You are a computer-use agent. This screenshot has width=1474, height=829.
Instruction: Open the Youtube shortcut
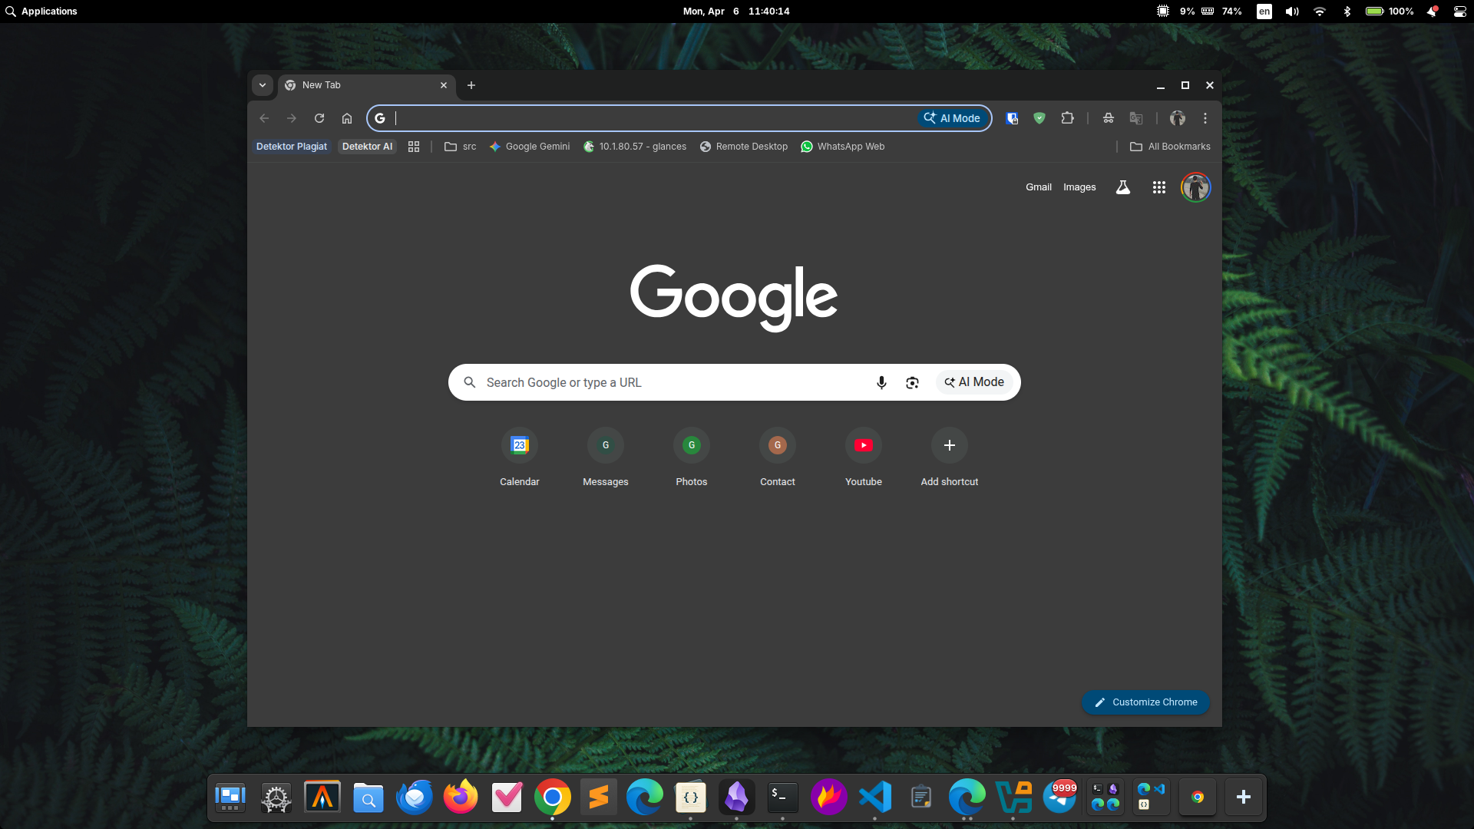pyautogui.click(x=863, y=446)
